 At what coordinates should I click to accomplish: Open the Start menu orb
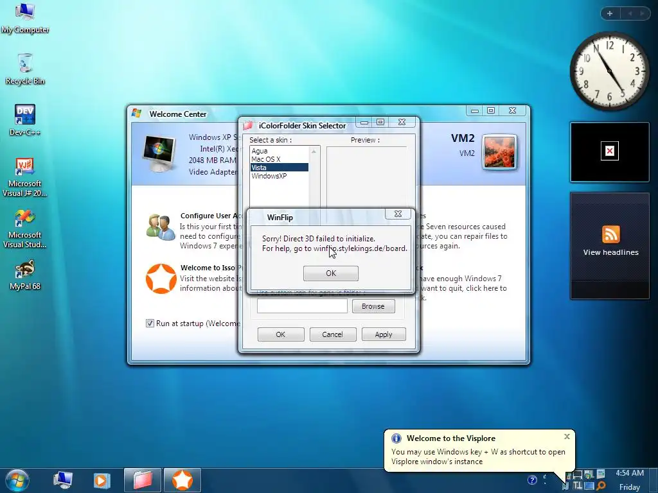click(x=17, y=480)
